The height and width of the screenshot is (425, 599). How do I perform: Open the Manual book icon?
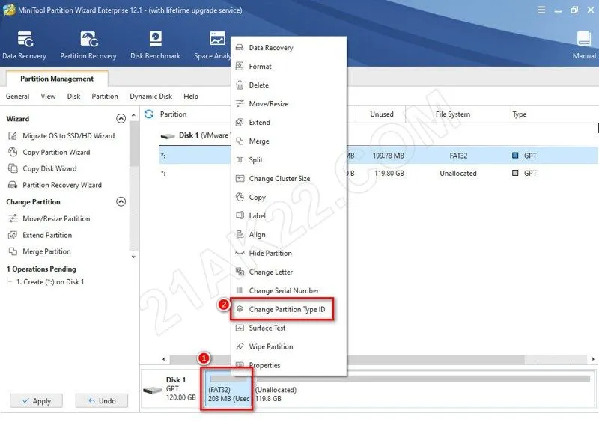[584, 45]
